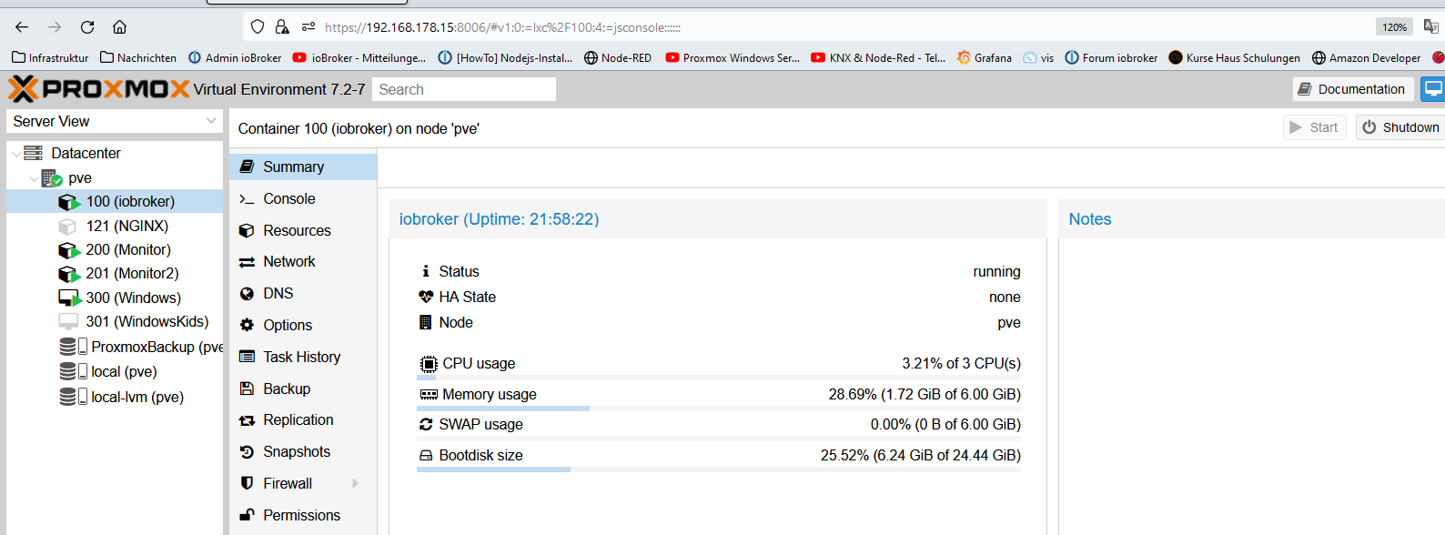Click the Backup floppy disk icon
Viewport: 1445px width, 535px height.
click(247, 389)
